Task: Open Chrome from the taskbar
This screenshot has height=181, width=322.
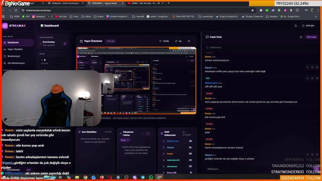Action: pos(85,177)
